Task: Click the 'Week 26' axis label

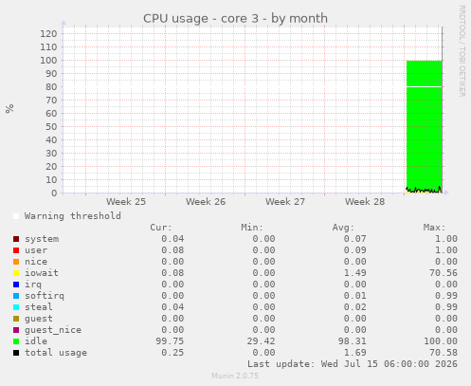Action: [x=206, y=202]
